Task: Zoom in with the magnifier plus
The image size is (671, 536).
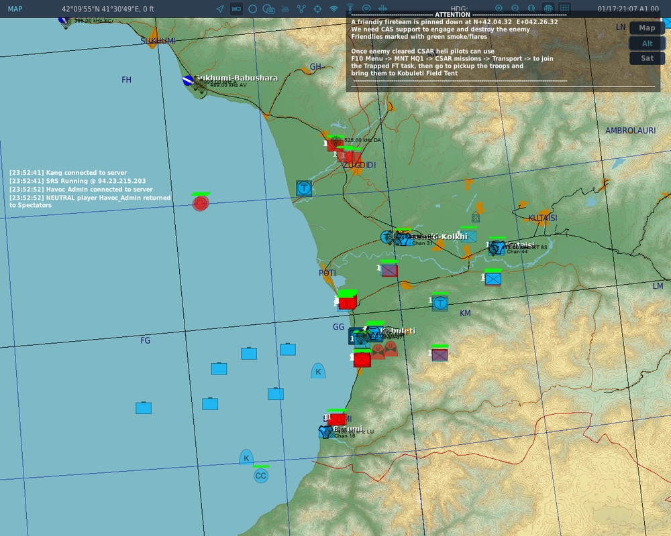Action: [x=499, y=8]
